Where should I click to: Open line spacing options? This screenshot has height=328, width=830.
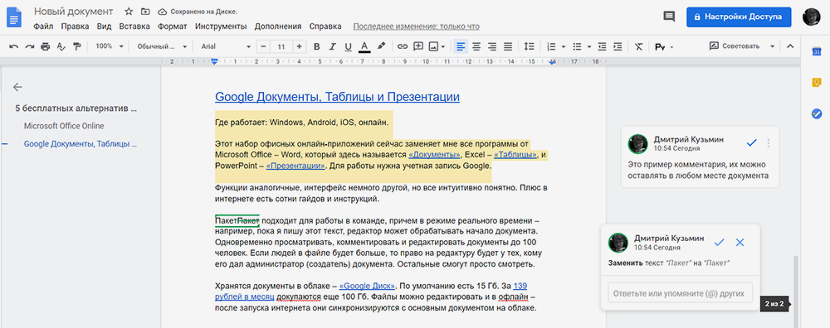tap(529, 46)
